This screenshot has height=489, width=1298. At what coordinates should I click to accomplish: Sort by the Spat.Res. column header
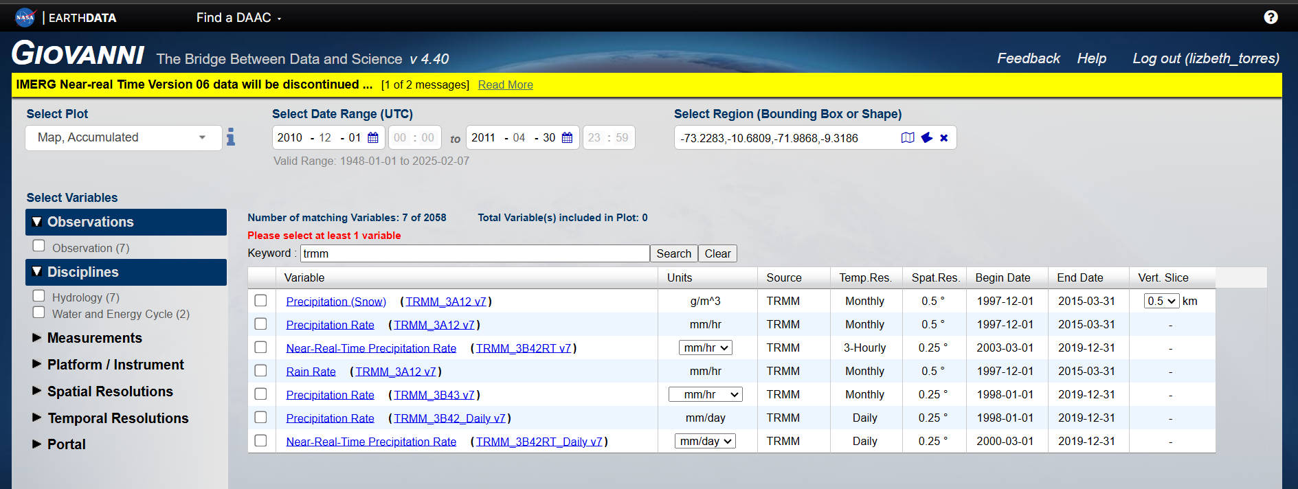[x=935, y=277]
